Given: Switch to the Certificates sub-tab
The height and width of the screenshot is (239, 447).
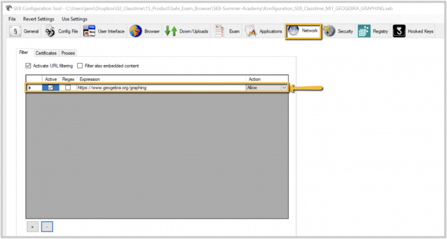Looking at the screenshot, I should click(x=46, y=53).
